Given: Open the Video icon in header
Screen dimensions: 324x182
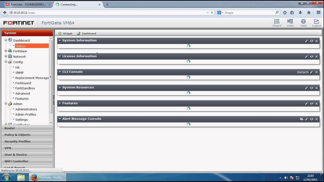Looking at the screenshot, I should (290, 23).
